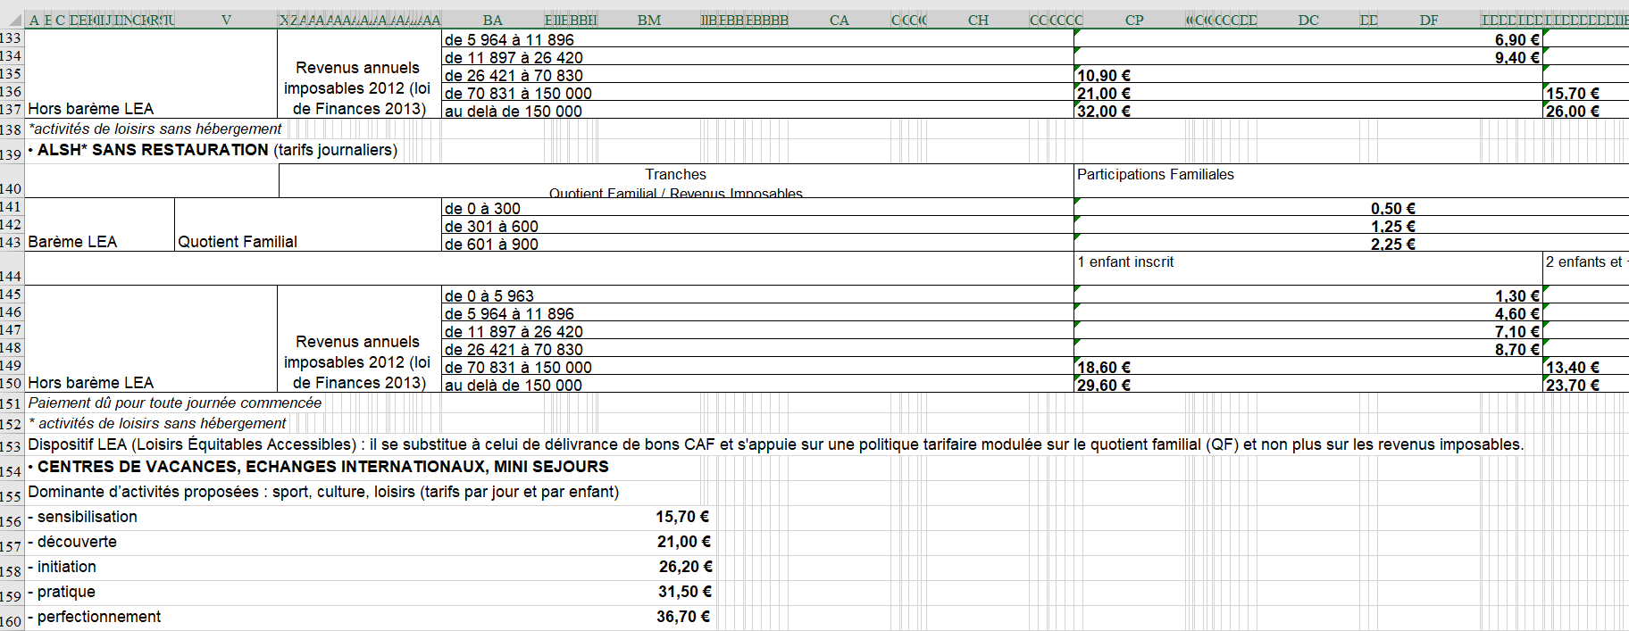Select the 'de 0 à 300' cell
The height and width of the screenshot is (631, 1629).
click(482, 209)
